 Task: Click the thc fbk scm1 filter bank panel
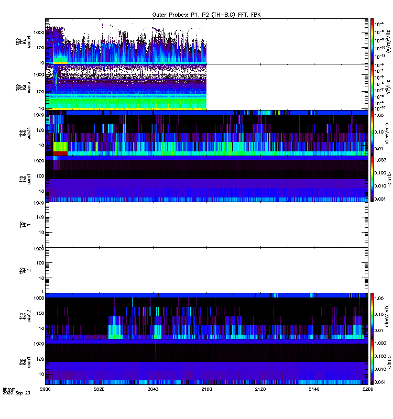click(x=206, y=362)
